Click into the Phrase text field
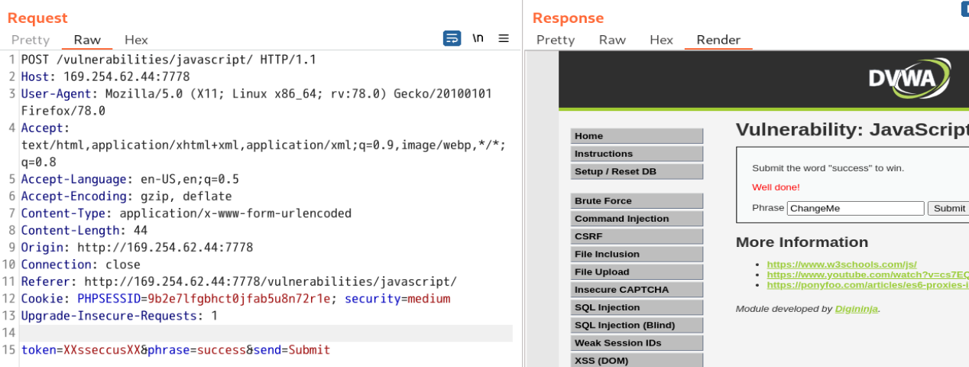The width and height of the screenshot is (969, 367). 855,208
